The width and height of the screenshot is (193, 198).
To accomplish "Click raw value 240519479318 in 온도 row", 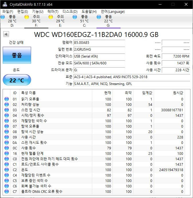I will pyautogui.click(x=171, y=170).
